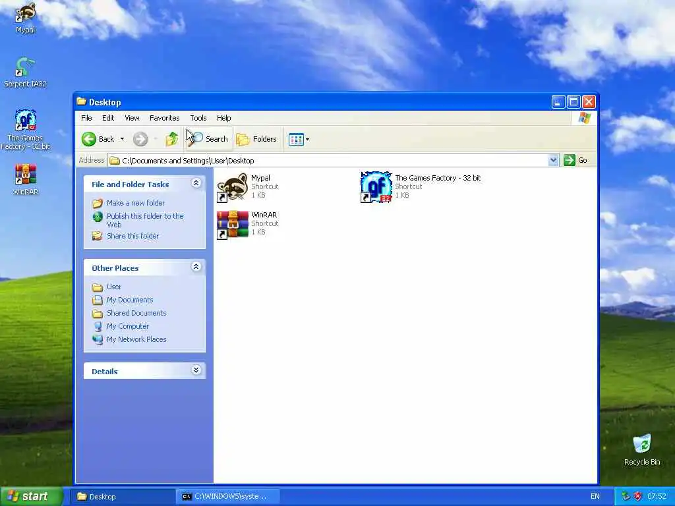Open the Favorites menu
Viewport: 675px width, 506px height.
point(164,118)
